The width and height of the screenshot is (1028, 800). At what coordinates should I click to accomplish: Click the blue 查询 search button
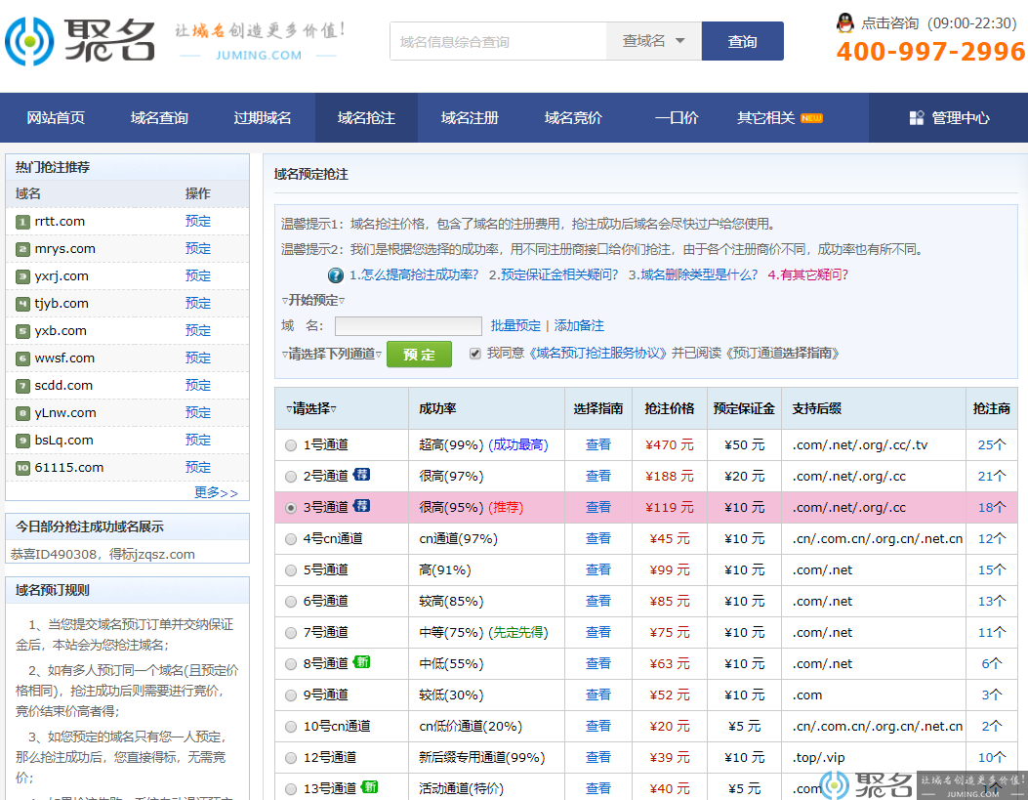click(x=742, y=41)
